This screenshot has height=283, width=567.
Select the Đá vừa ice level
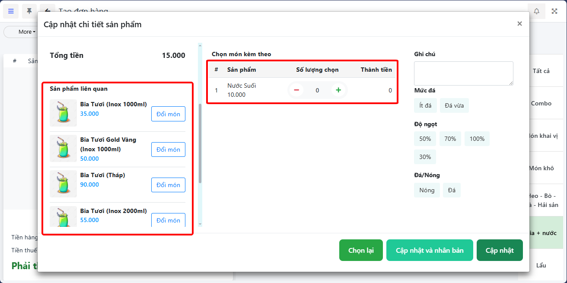pyautogui.click(x=454, y=105)
